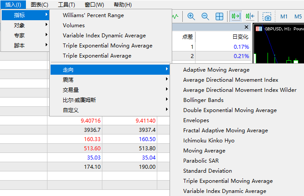Click the 0.21% daily change value

click(241, 56)
